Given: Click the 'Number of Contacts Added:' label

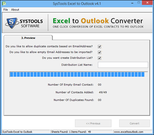Looking at the screenshot, I should [74, 92].
